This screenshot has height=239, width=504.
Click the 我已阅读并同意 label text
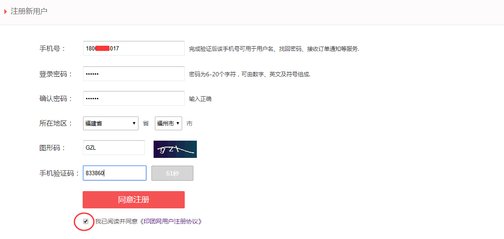(x=116, y=221)
